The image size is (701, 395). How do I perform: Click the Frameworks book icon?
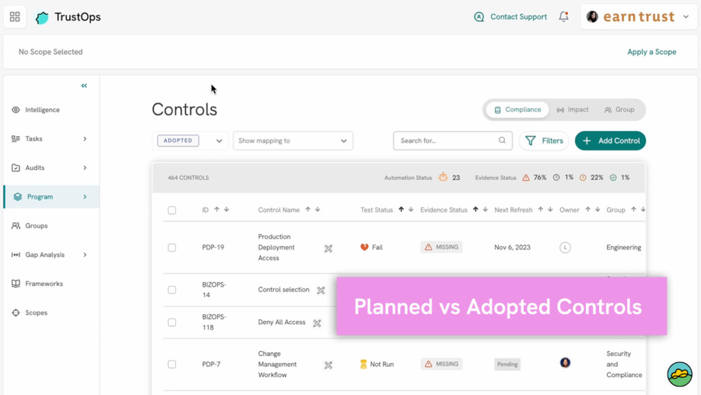(16, 283)
